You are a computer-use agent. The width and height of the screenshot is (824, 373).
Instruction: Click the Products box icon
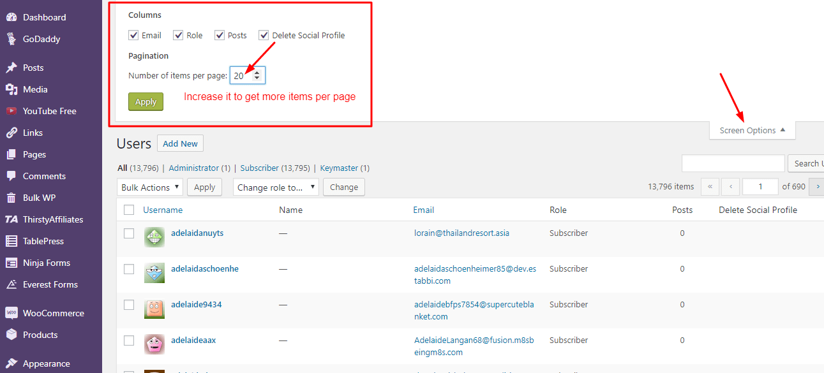[11, 335]
